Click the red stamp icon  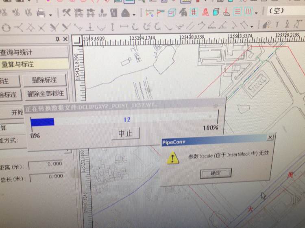click(x=227, y=12)
